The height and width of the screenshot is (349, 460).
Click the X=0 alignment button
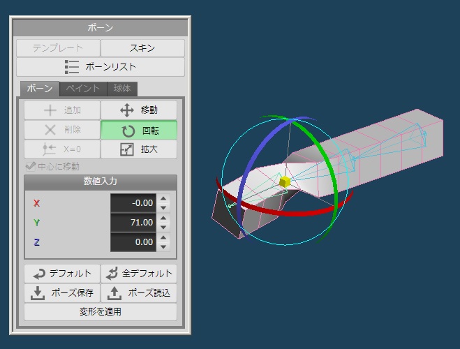pos(62,149)
